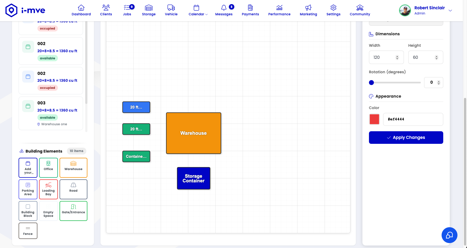Image resolution: width=467 pixels, height=248 pixels.
Task: Click the Building Elements heading
Action: tap(44, 151)
